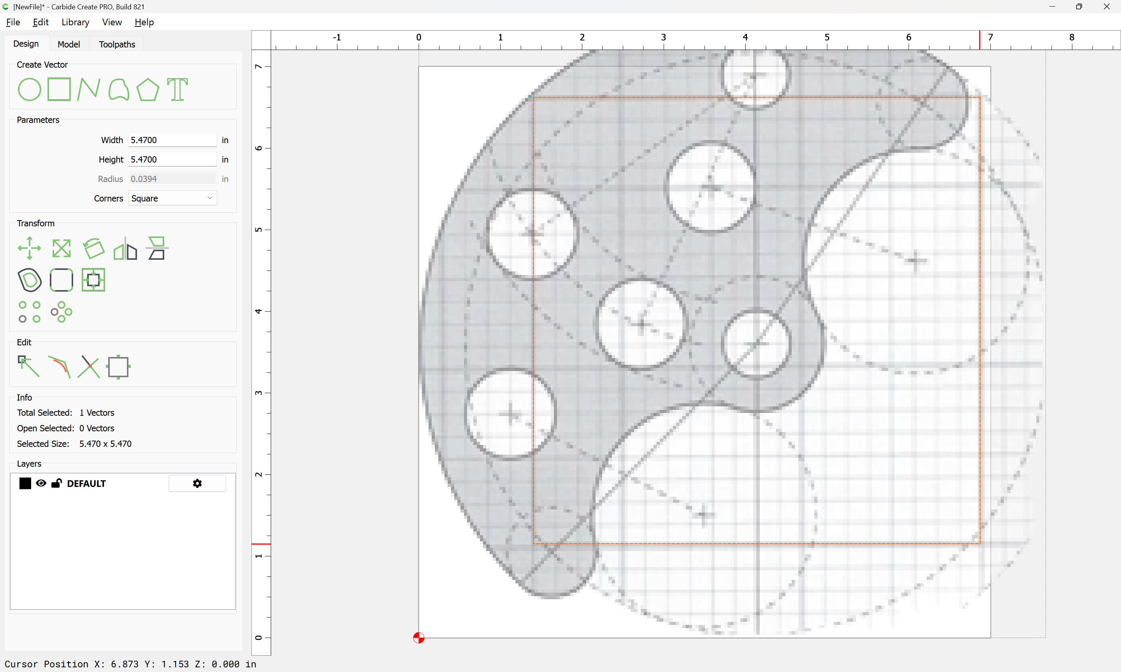The height and width of the screenshot is (672, 1121).
Task: Select the Text creation tool
Action: point(177,89)
